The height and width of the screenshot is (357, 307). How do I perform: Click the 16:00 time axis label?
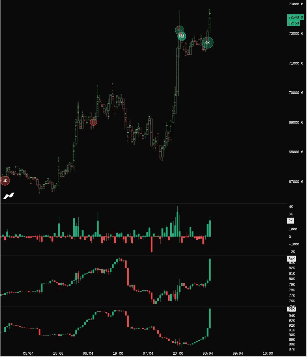[x=268, y=353]
